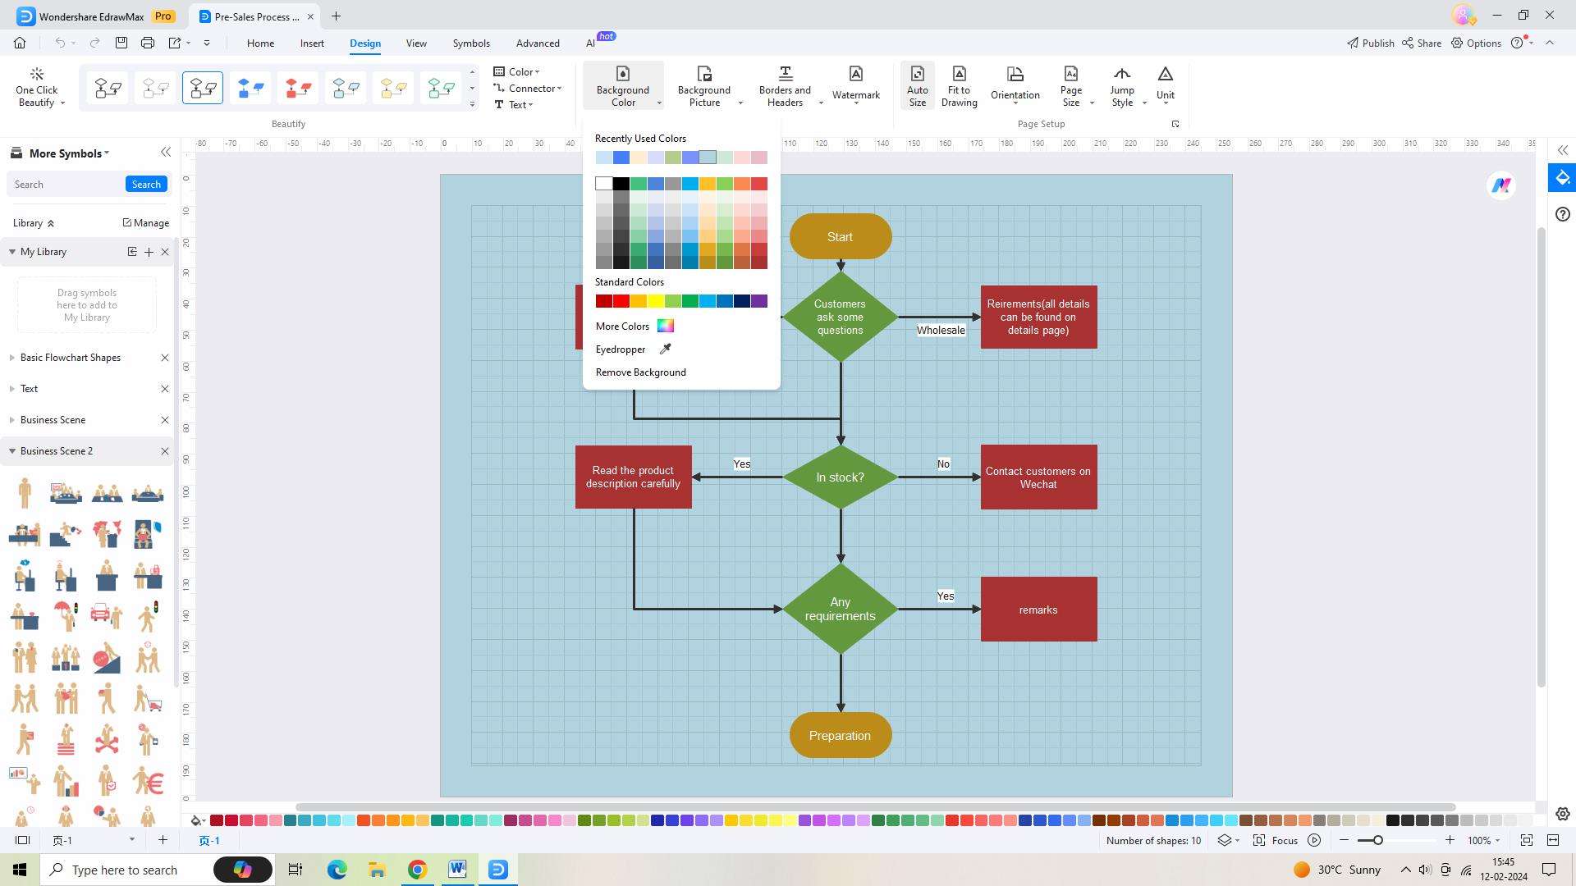Open the Advanced ribbon tab
1576x886 pixels.
(538, 43)
